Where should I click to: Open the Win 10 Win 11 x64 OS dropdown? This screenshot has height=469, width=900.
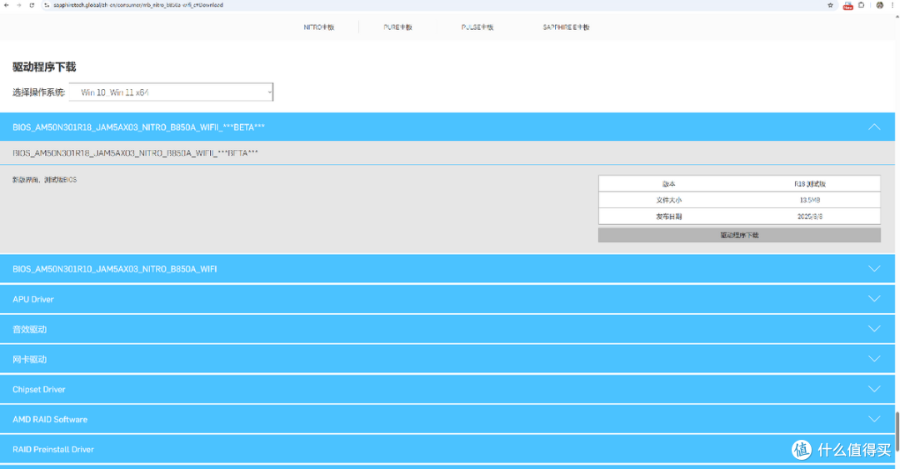pyautogui.click(x=171, y=92)
